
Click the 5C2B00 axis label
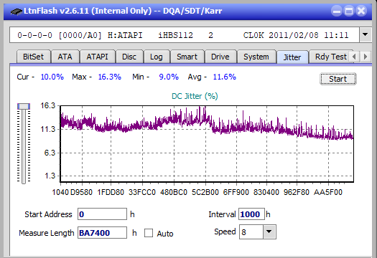tap(205, 192)
